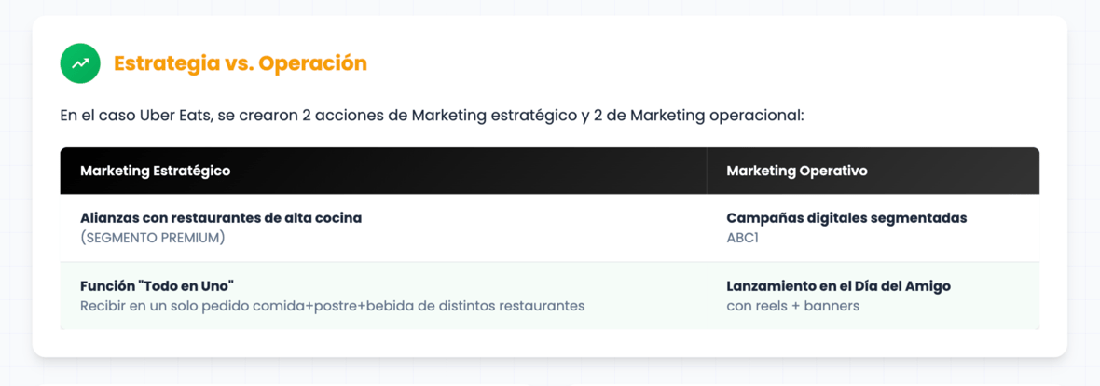Viewport: 1100px width, 386px height.
Task: Select the "Marketing Estratégico" column header
Action: click(155, 171)
